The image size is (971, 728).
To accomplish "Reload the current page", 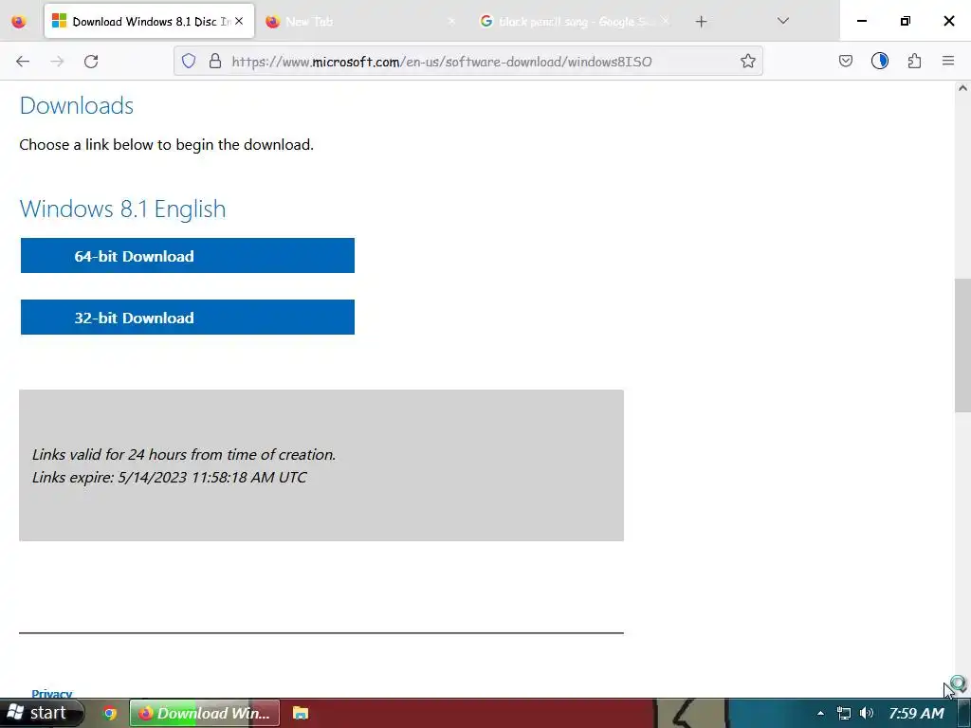I will tap(91, 62).
